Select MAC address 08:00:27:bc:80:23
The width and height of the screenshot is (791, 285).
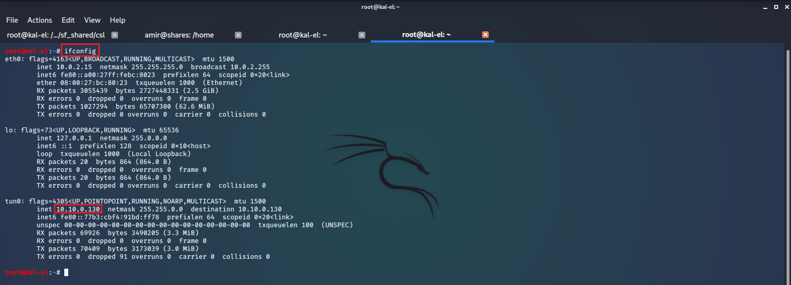click(x=94, y=82)
